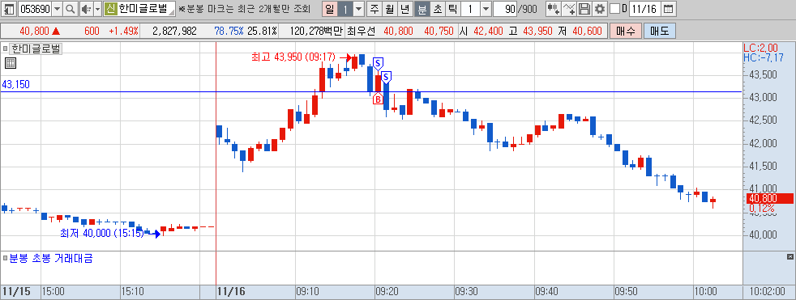Image resolution: width=796 pixels, height=300 pixels.
Task: Open the add candlestick chart icon
Action: tap(554, 9)
